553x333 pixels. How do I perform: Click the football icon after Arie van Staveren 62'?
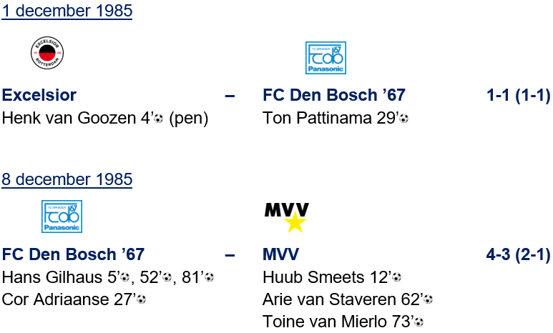(428, 299)
